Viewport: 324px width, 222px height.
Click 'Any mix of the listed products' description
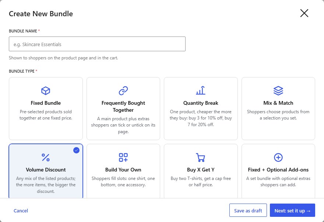coord(46,185)
